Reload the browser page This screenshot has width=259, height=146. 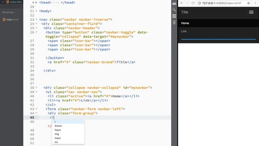coord(193,3)
